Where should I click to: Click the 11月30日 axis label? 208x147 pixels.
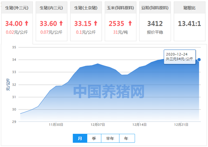(x=56, y=125)
